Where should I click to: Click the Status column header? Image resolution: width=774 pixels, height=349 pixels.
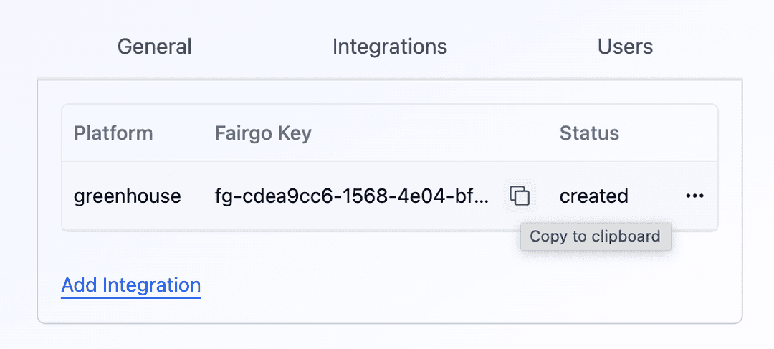coord(589,133)
